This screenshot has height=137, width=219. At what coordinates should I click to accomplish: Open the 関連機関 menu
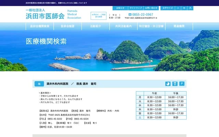tap(179, 26)
